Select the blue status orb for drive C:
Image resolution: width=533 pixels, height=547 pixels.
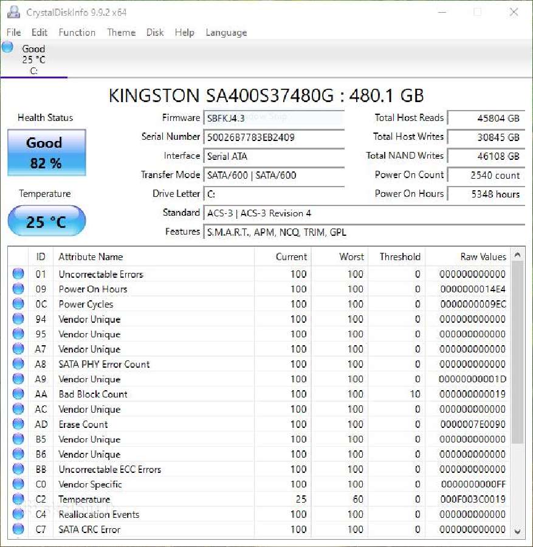point(8,47)
